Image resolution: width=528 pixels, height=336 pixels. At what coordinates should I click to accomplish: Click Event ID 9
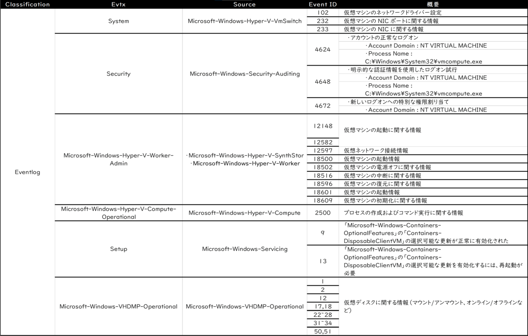click(x=323, y=233)
